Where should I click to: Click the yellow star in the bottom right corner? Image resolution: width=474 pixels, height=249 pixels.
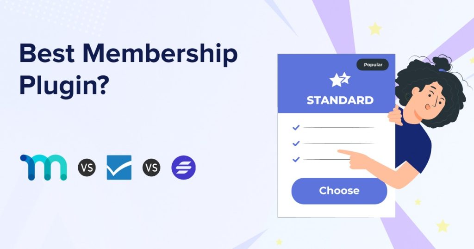(443, 226)
